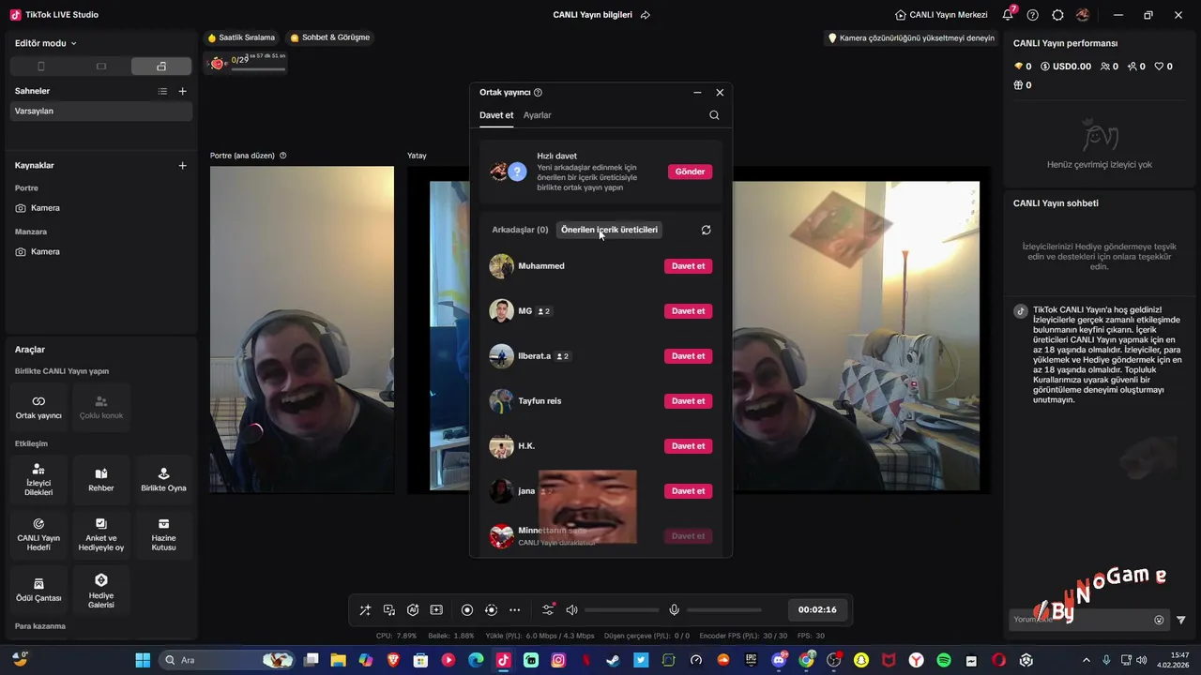Open the Birlikte Oyna tool
Image resolution: width=1201 pixels, height=675 pixels.
pyautogui.click(x=163, y=480)
